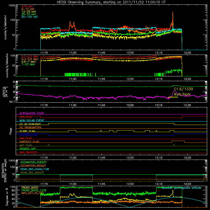This screenshot has width=210, height=210.
Task: Select the NON_SOLAR_EVENT flag label
Action: point(32,120)
